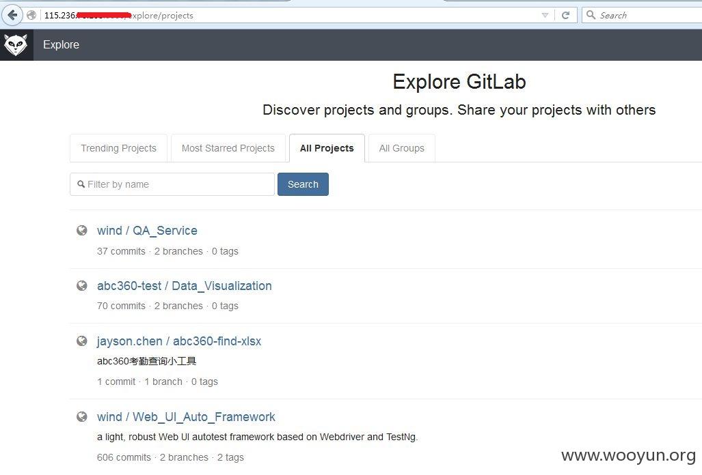Click the address bar URL text
Image resolution: width=702 pixels, height=475 pixels.
point(119,15)
